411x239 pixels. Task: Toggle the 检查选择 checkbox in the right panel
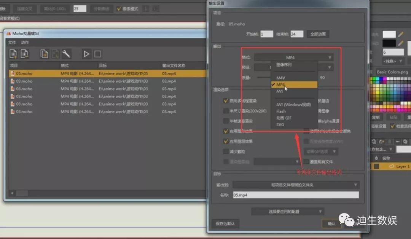pyautogui.click(x=392, y=126)
